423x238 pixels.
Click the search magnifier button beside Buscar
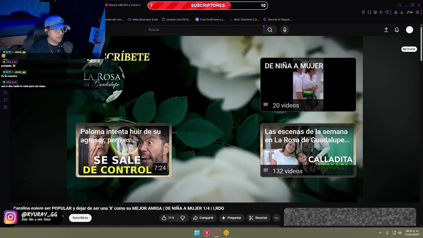(270, 30)
